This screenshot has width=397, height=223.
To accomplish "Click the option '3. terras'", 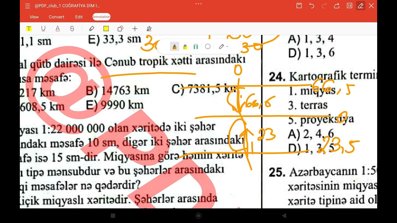I will 308,105.
